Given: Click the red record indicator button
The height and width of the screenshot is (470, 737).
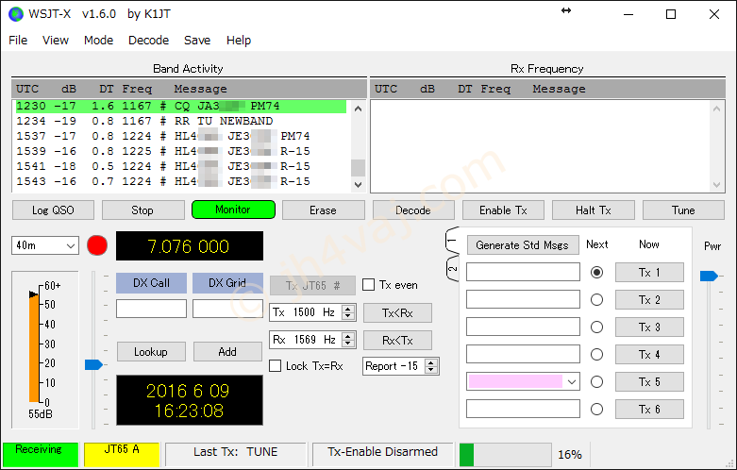Looking at the screenshot, I should point(97,245).
